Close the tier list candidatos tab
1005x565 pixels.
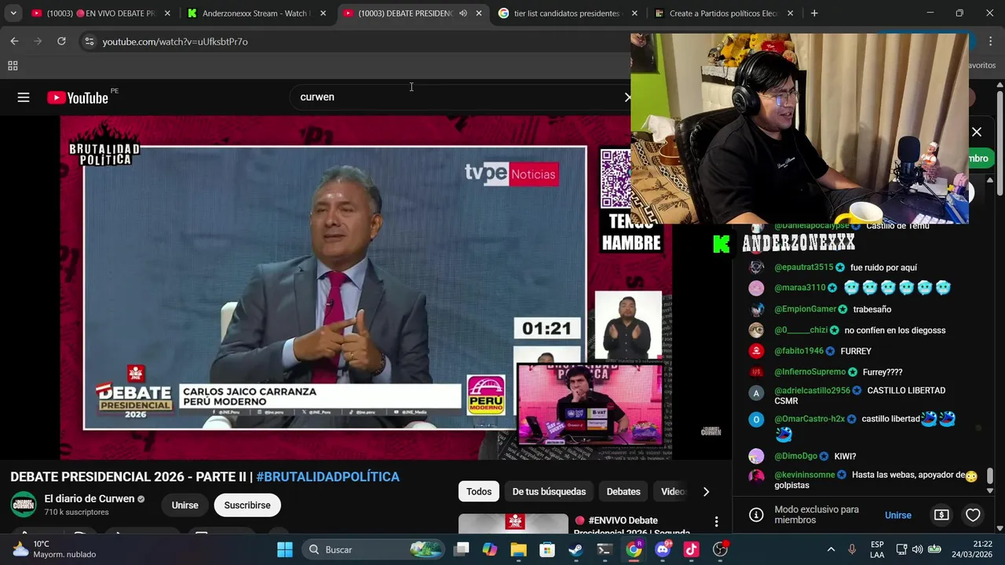tap(634, 13)
